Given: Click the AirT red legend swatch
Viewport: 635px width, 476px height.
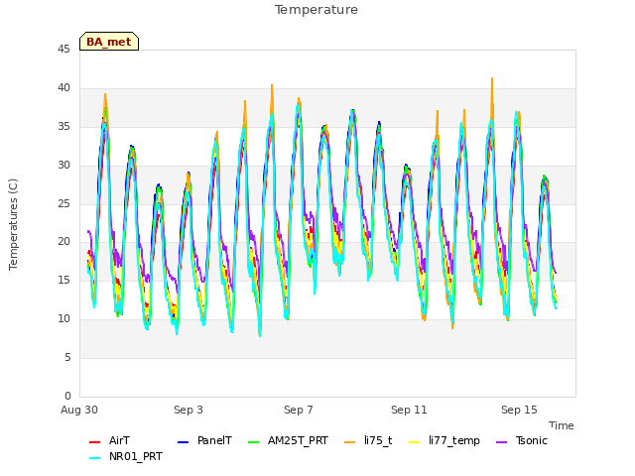Looking at the screenshot, I should (x=94, y=442).
